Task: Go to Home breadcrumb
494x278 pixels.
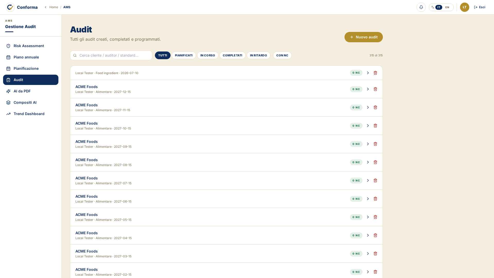Action: click(x=54, y=7)
